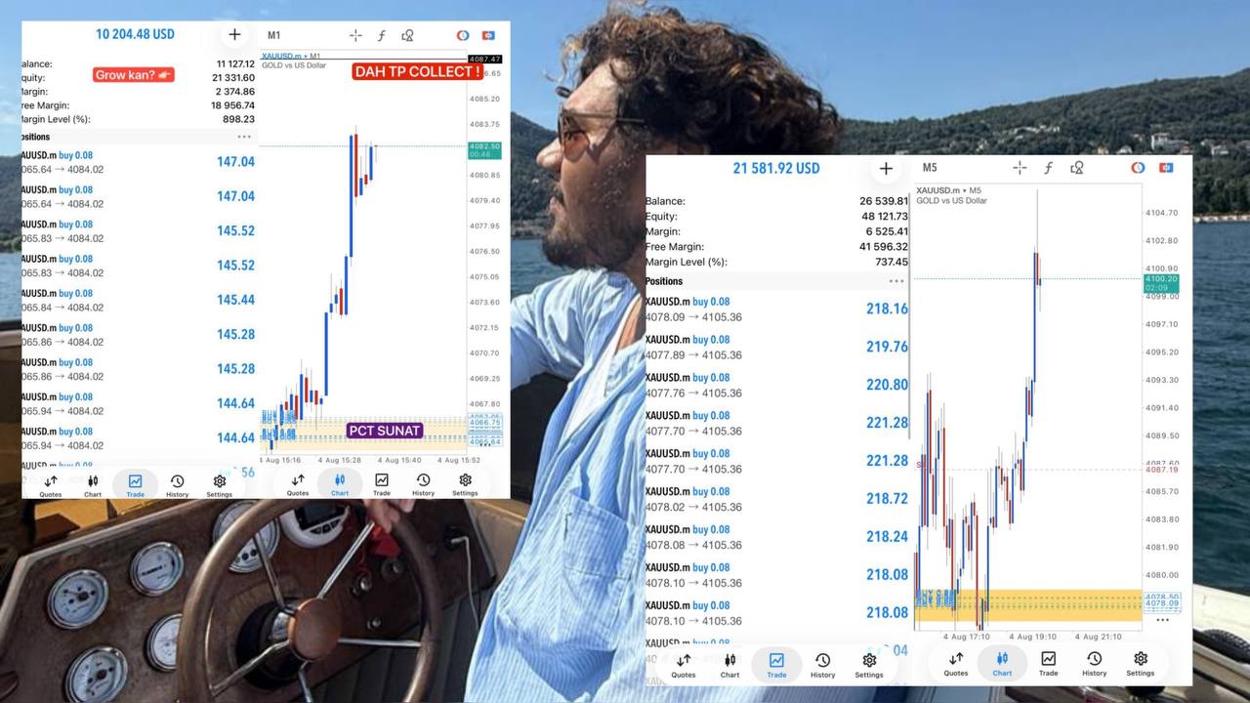Select the position with profit 218.24
This screenshot has height=703, width=1250.
[777, 537]
